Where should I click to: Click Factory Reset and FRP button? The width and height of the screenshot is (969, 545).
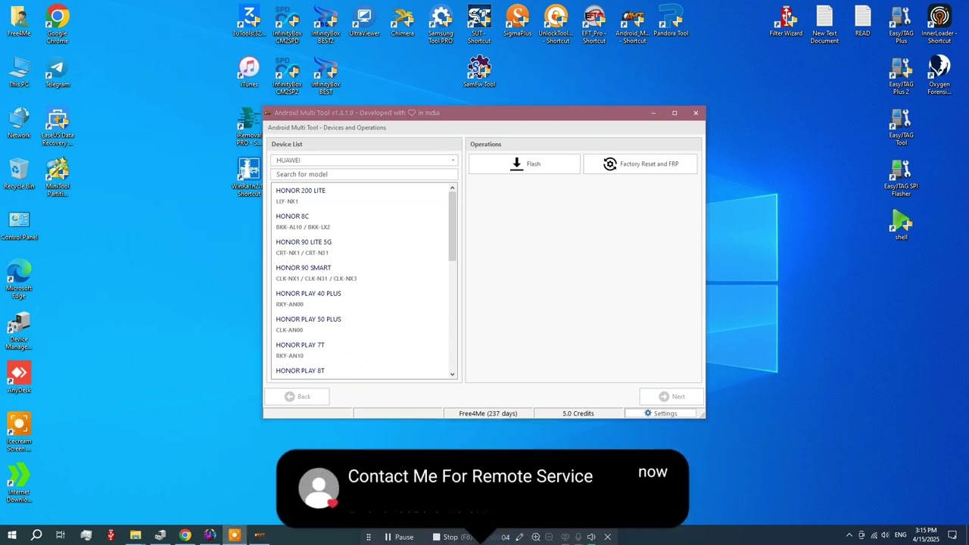640,163
